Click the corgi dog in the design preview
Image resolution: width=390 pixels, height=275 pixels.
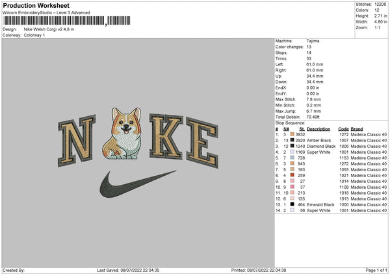(122, 134)
